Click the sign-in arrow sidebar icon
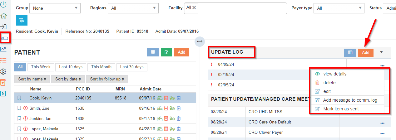 [x=4, y=27]
